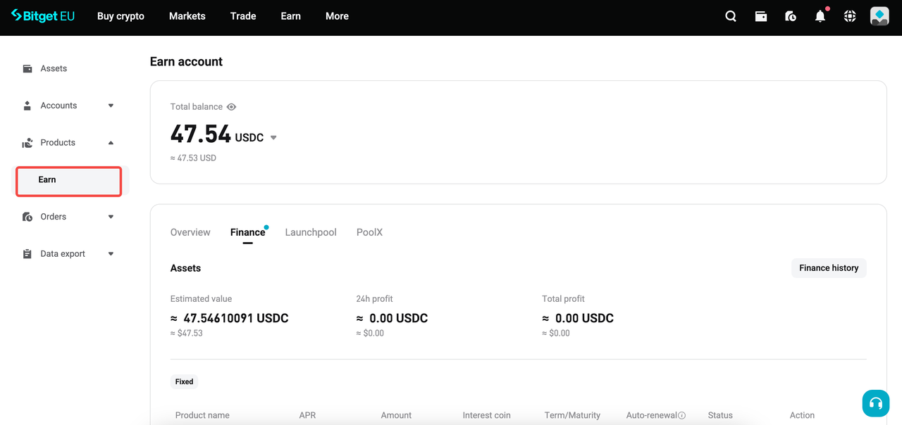This screenshot has width=902, height=425.
Task: Click the Data export sidebar label
Action: pyautogui.click(x=63, y=254)
